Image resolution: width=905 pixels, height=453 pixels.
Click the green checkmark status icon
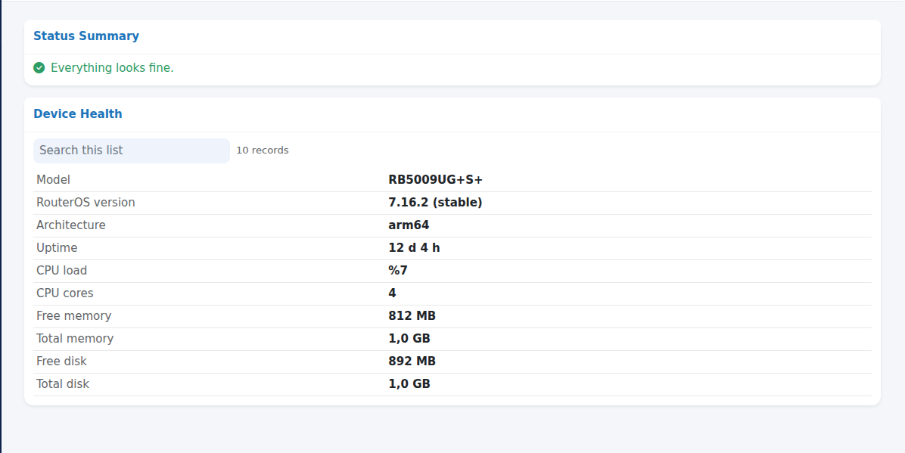coord(39,68)
